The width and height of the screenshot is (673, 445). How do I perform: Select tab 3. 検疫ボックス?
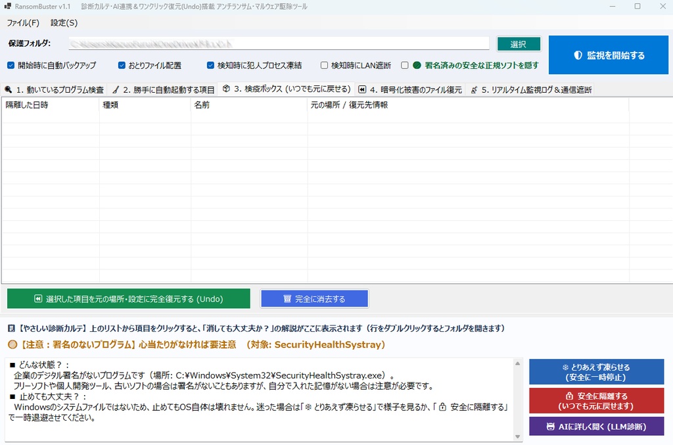pyautogui.click(x=287, y=89)
